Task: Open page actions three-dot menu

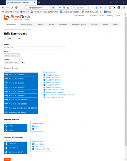Action: (60, 8)
